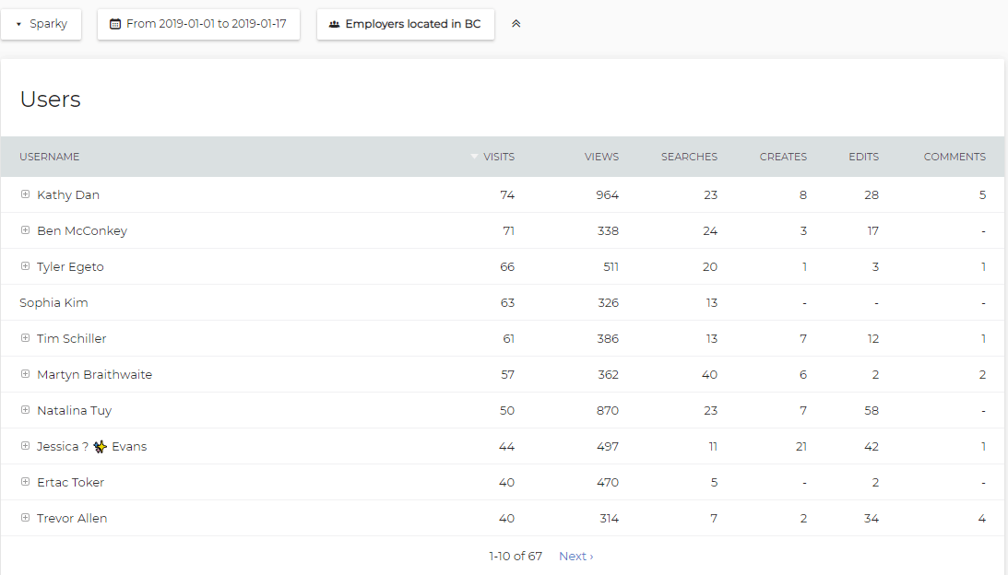
Task: Expand the Tim Schiller row
Action: tap(25, 338)
